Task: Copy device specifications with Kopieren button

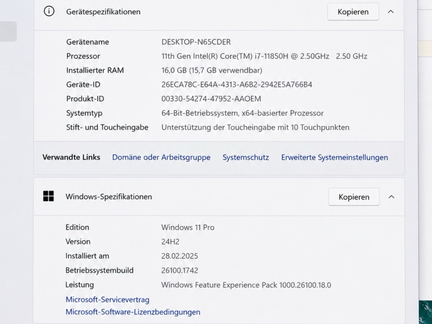Action: click(353, 12)
